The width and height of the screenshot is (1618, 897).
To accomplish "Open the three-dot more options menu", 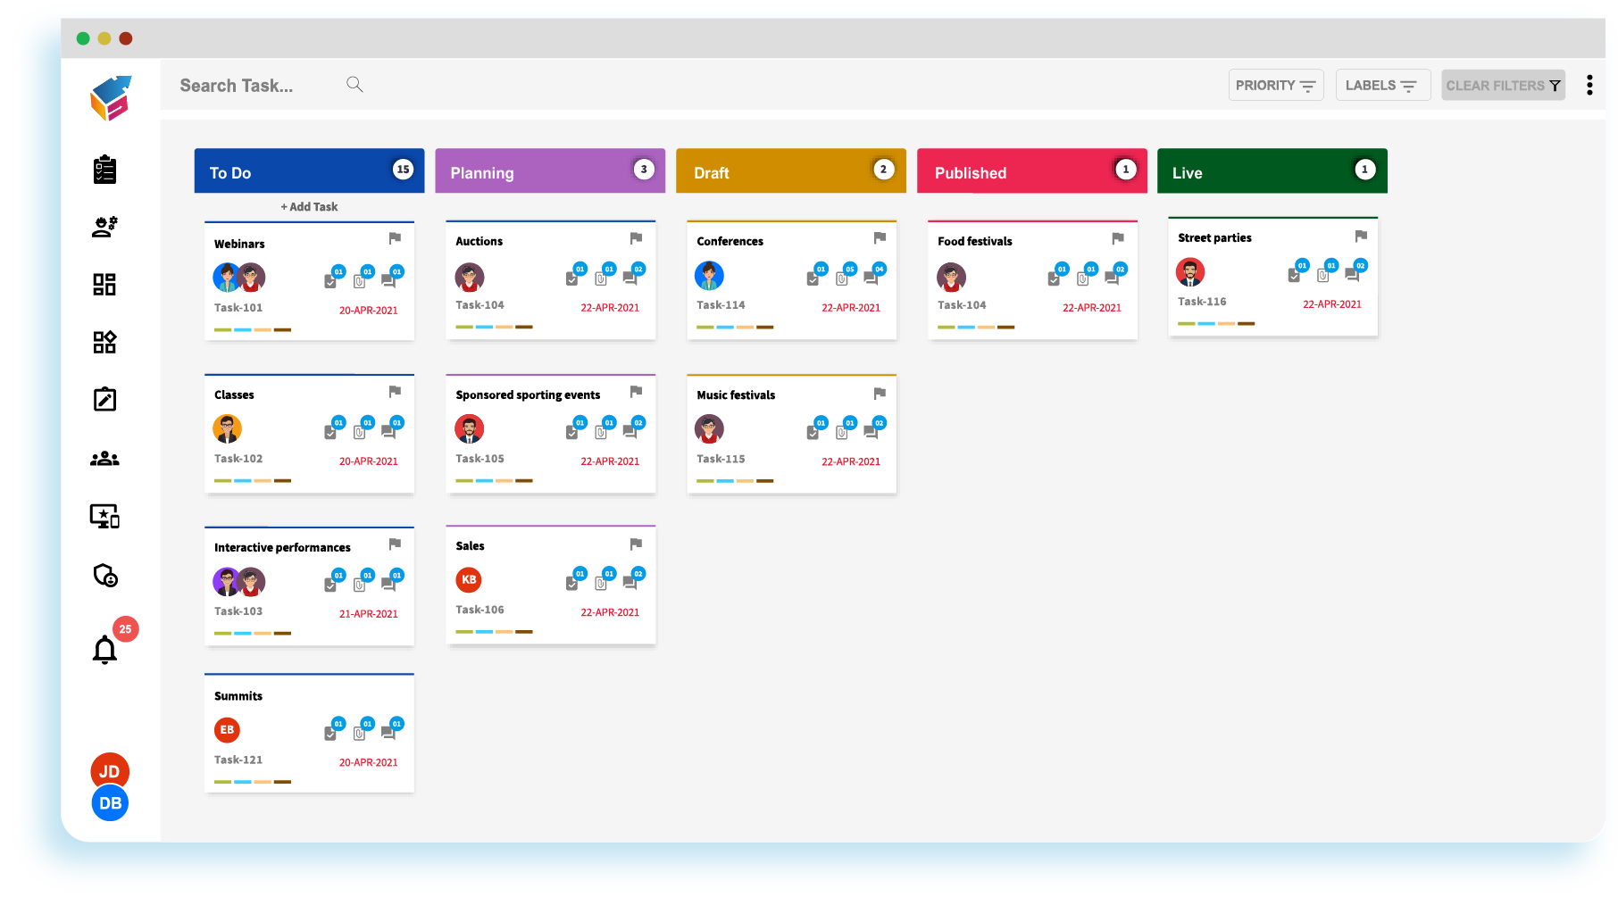I will pyautogui.click(x=1589, y=85).
